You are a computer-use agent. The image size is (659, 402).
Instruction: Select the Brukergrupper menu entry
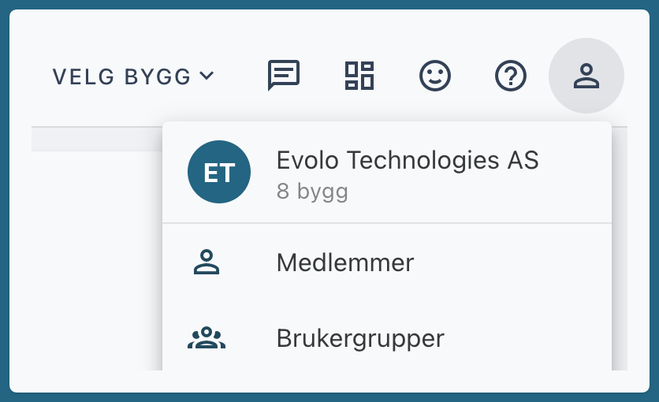click(387, 337)
